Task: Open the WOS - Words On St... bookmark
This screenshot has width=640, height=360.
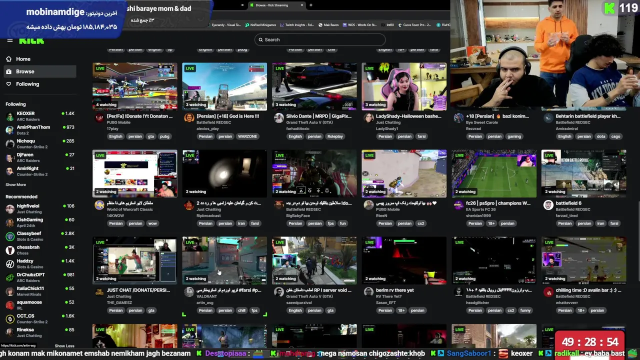Action: click(360, 25)
